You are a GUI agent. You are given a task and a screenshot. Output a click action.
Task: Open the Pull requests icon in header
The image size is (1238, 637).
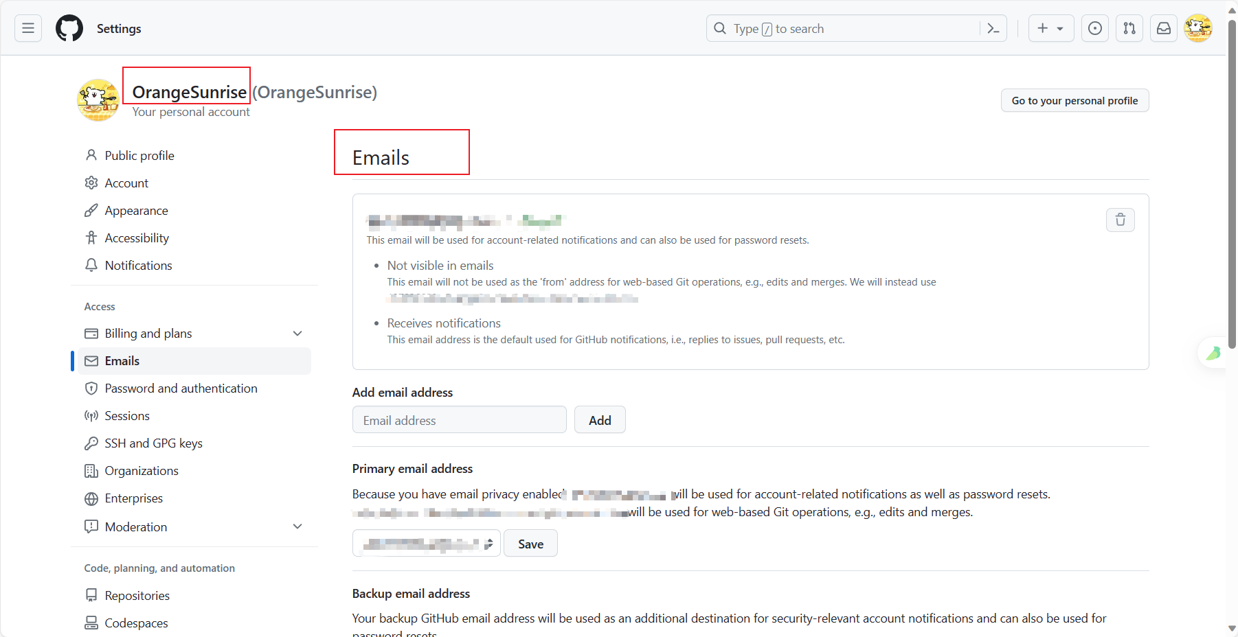click(1129, 28)
